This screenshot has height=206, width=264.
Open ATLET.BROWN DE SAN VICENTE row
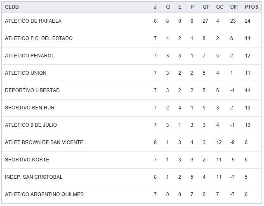[44, 142]
